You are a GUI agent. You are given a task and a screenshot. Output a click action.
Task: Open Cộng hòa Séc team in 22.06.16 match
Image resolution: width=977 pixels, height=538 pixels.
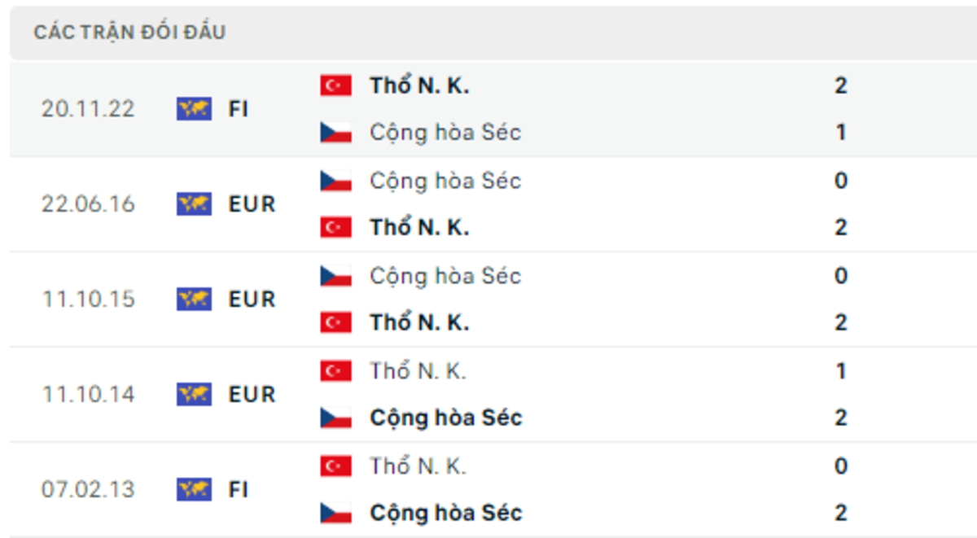coord(445,181)
